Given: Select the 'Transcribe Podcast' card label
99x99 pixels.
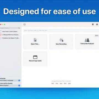Looking at the screenshot, I should pyautogui.click(x=87, y=44).
